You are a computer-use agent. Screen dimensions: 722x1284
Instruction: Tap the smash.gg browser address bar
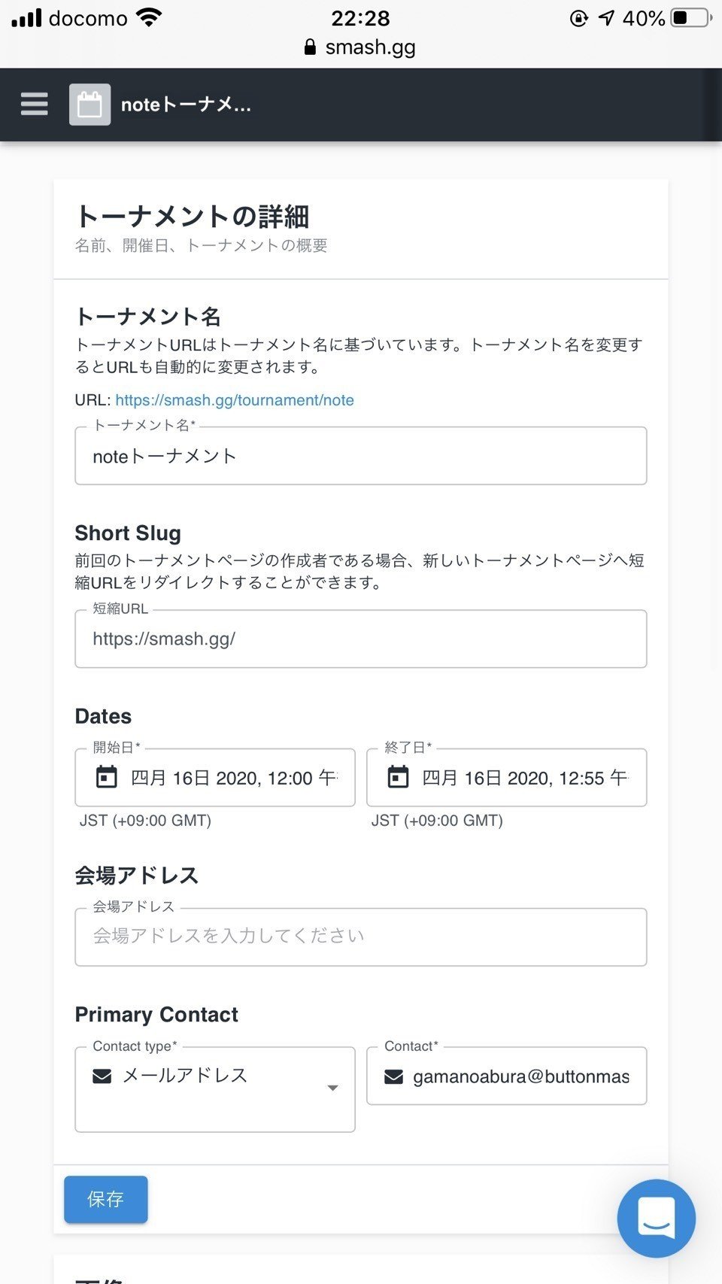(361, 47)
